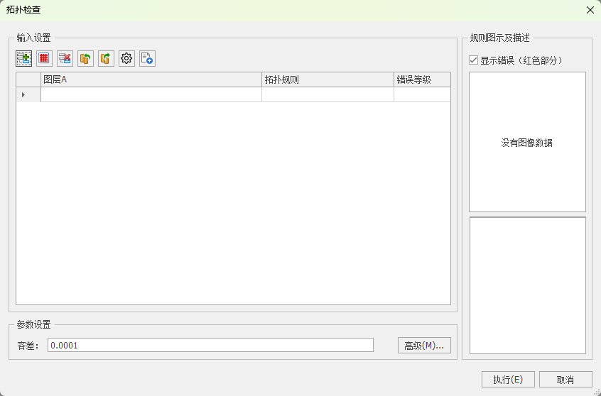Click the 错误等级 column header
Image resolution: width=601 pixels, height=396 pixels.
[x=422, y=79]
